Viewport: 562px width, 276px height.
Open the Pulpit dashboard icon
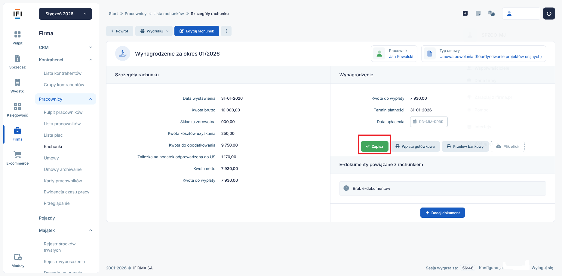point(17,35)
